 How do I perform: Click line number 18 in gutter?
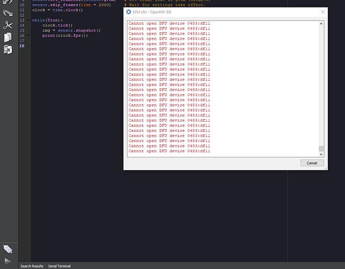pyautogui.click(x=22, y=46)
